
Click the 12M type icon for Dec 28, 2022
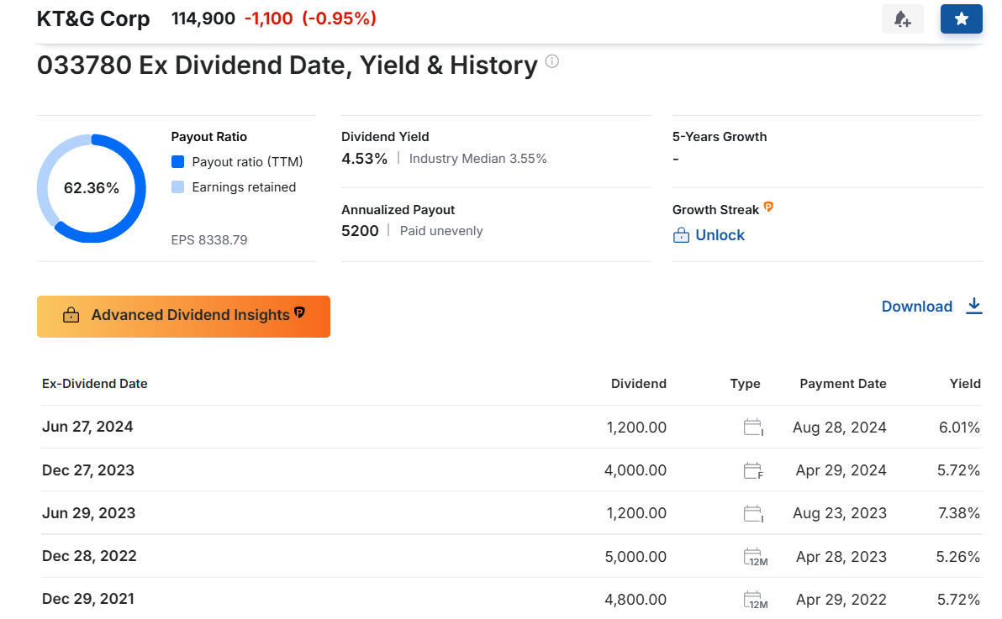(756, 557)
